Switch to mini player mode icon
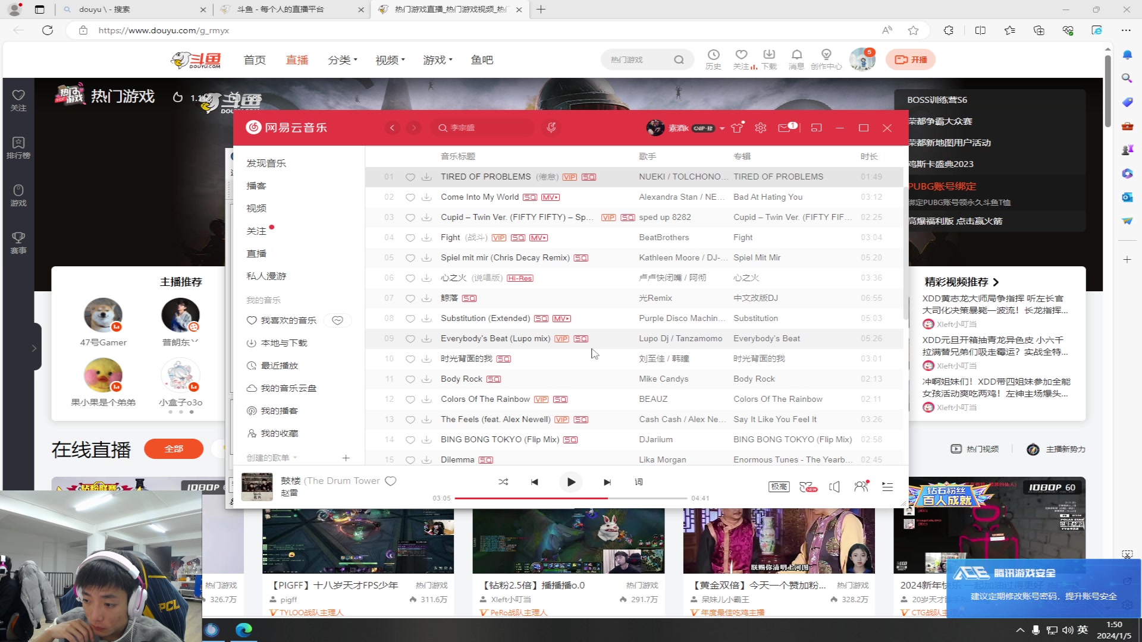The image size is (1142, 642). pyautogui.click(x=817, y=128)
